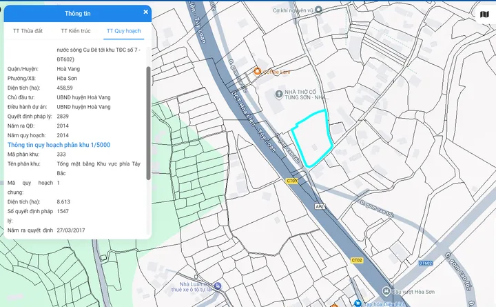Click the CT02 highway shield
The width and height of the screenshot is (496, 307).
click(357, 260)
